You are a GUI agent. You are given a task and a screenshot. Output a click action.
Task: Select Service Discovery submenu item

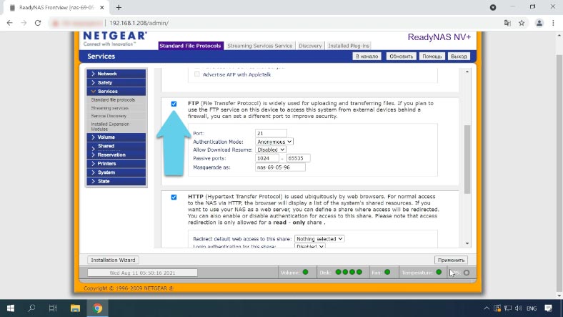(x=109, y=116)
